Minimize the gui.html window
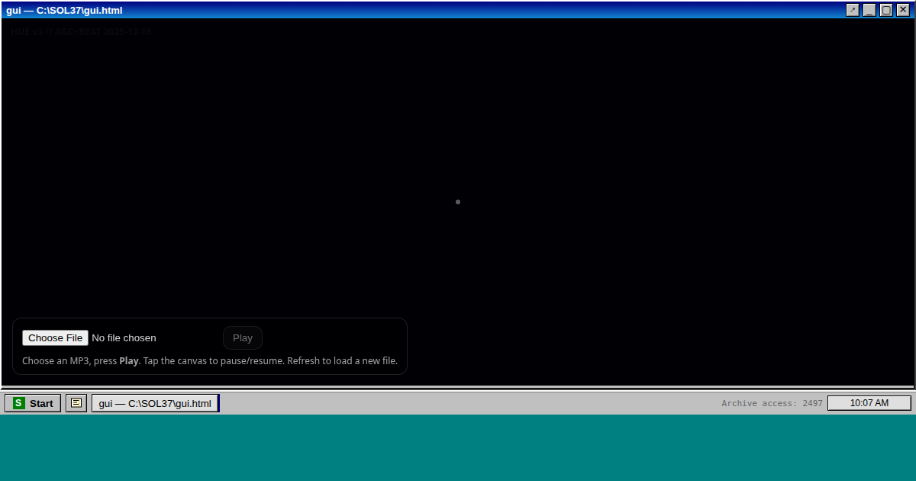This screenshot has height=481, width=916. [869, 10]
